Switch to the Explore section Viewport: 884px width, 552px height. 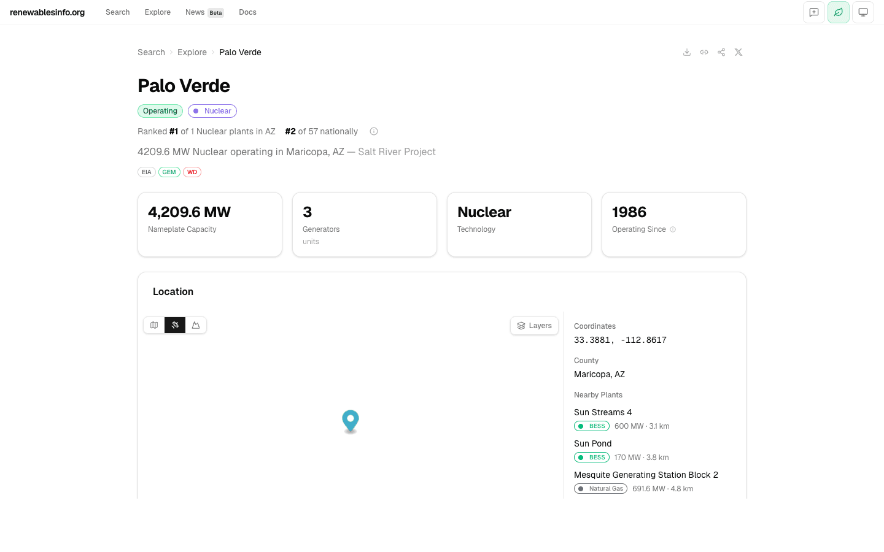point(157,12)
